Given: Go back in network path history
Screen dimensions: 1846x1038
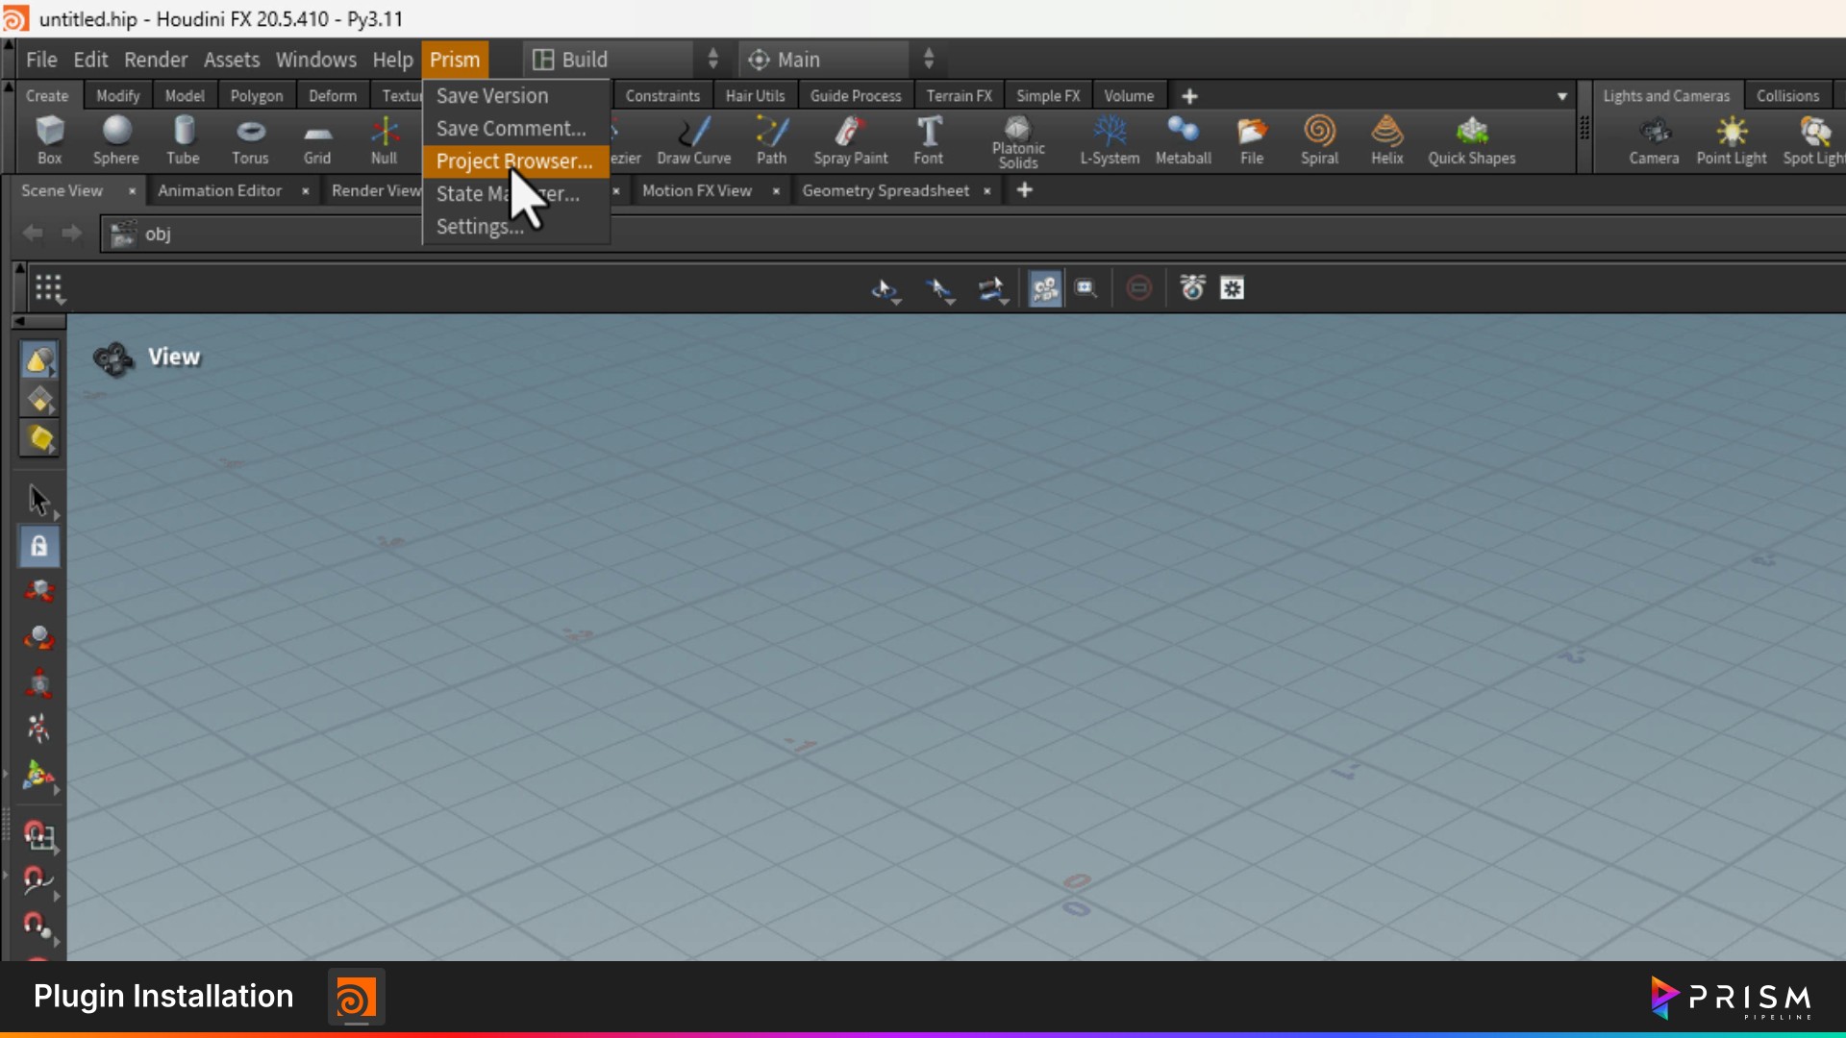Looking at the screenshot, I should [x=33, y=234].
